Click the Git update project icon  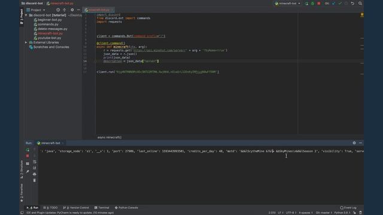(x=333, y=4)
